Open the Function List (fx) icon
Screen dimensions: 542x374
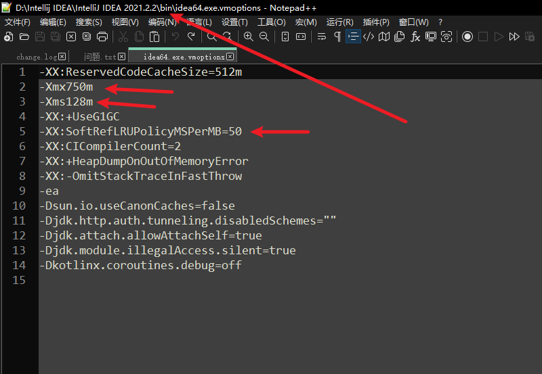415,37
